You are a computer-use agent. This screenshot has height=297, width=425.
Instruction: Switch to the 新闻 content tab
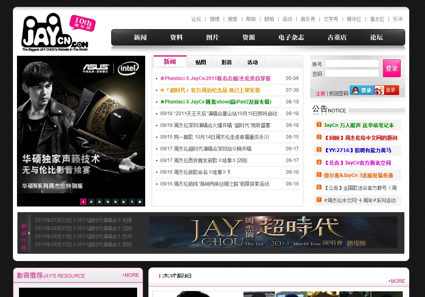(x=170, y=62)
